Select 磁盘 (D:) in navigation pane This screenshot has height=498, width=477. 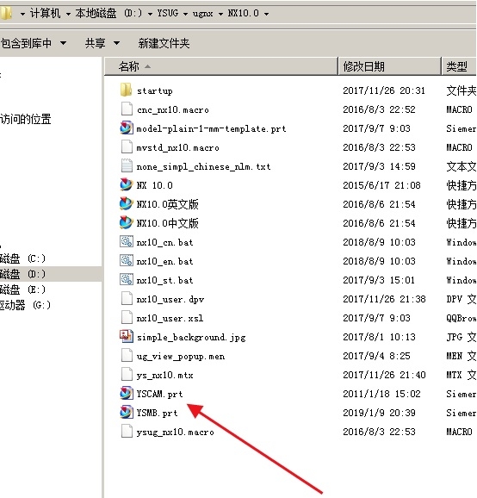tap(23, 274)
